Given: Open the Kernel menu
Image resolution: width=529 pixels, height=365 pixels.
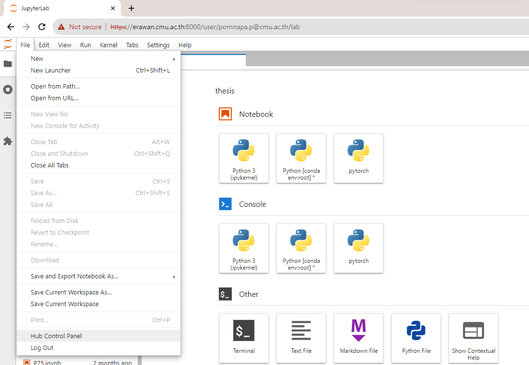Looking at the screenshot, I should [x=109, y=45].
